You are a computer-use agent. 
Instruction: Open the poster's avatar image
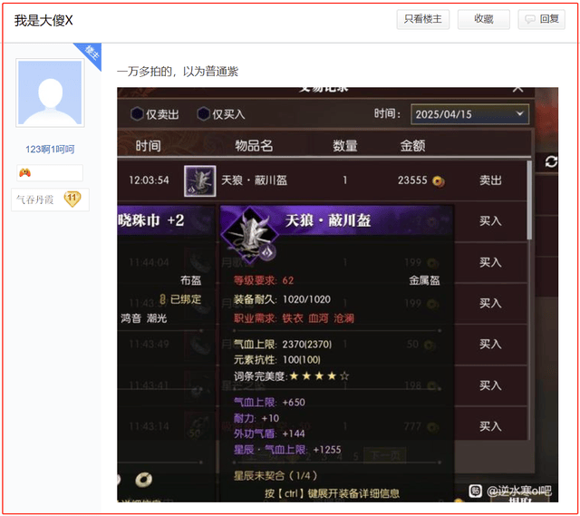[50, 92]
